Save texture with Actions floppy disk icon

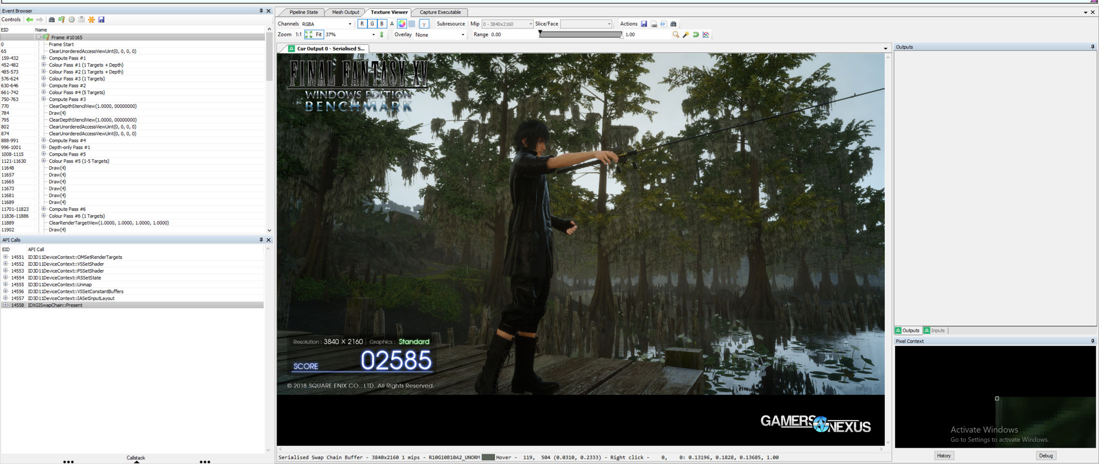pyautogui.click(x=644, y=24)
